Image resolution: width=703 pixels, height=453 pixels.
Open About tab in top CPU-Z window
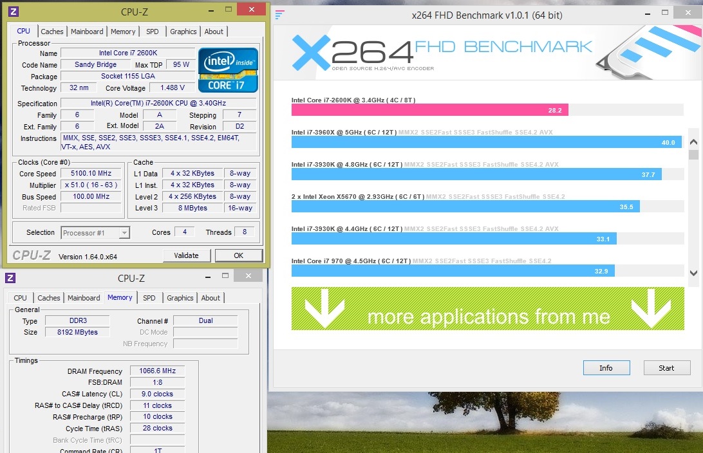(214, 32)
